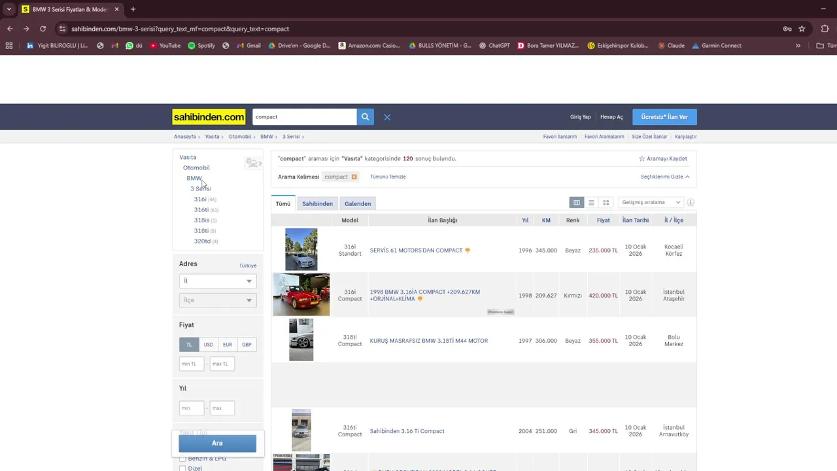
Task: Open the tab search dropdown arrow
Action: click(x=9, y=9)
